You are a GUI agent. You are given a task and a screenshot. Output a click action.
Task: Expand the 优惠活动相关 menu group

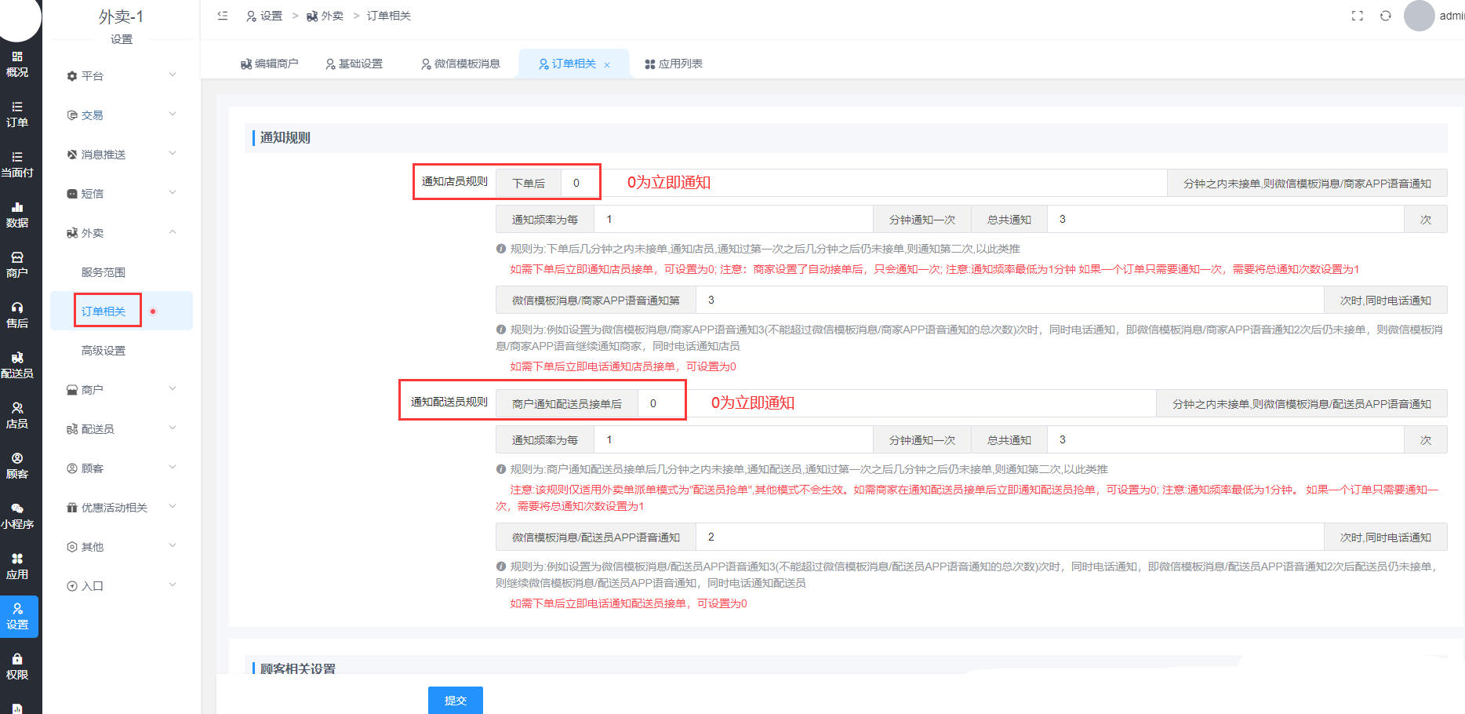(x=122, y=508)
